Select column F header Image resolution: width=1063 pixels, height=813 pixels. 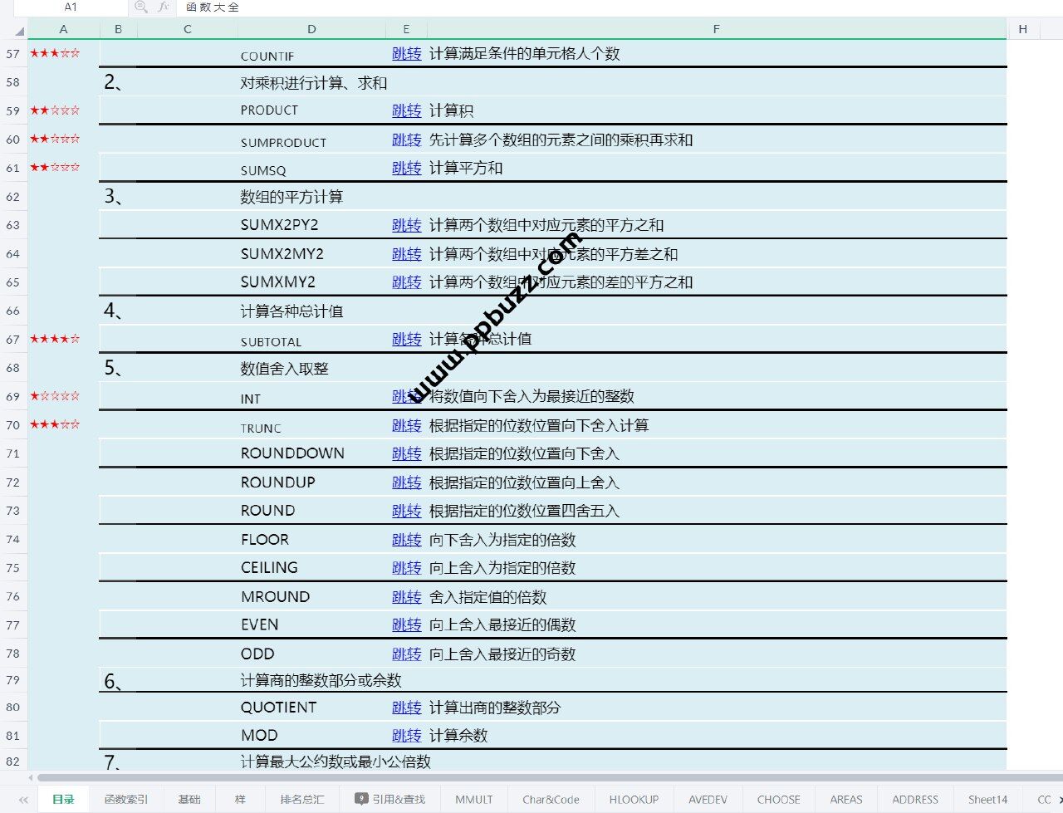click(717, 29)
